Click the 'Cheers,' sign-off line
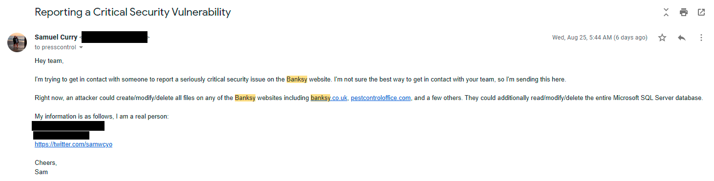 [46, 163]
